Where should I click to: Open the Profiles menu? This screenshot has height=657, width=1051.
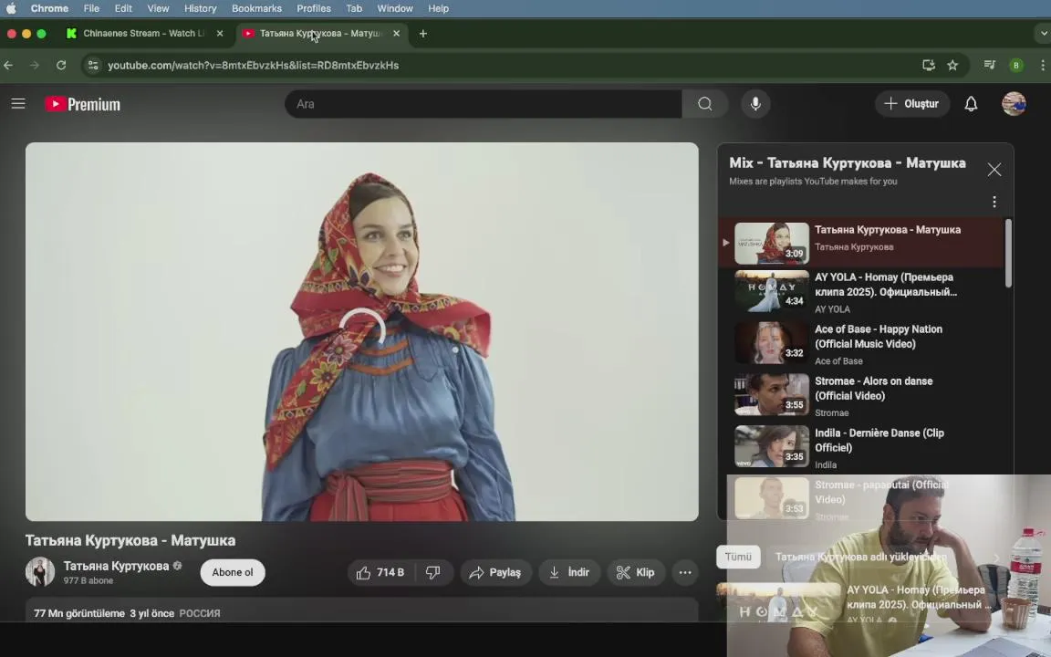pyautogui.click(x=314, y=8)
